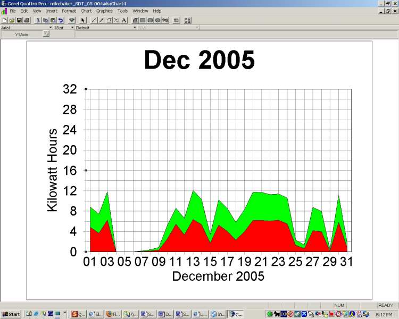Open the Chart menu
Image resolution: width=399 pixels, height=319 pixels.
pyautogui.click(x=86, y=11)
